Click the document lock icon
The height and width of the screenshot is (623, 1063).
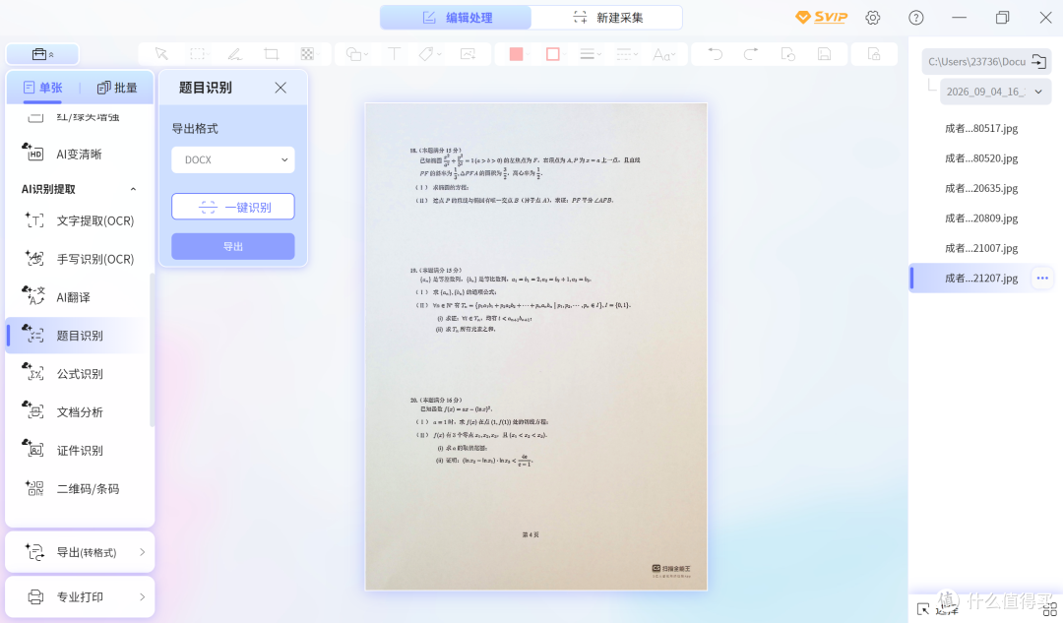click(x=874, y=54)
